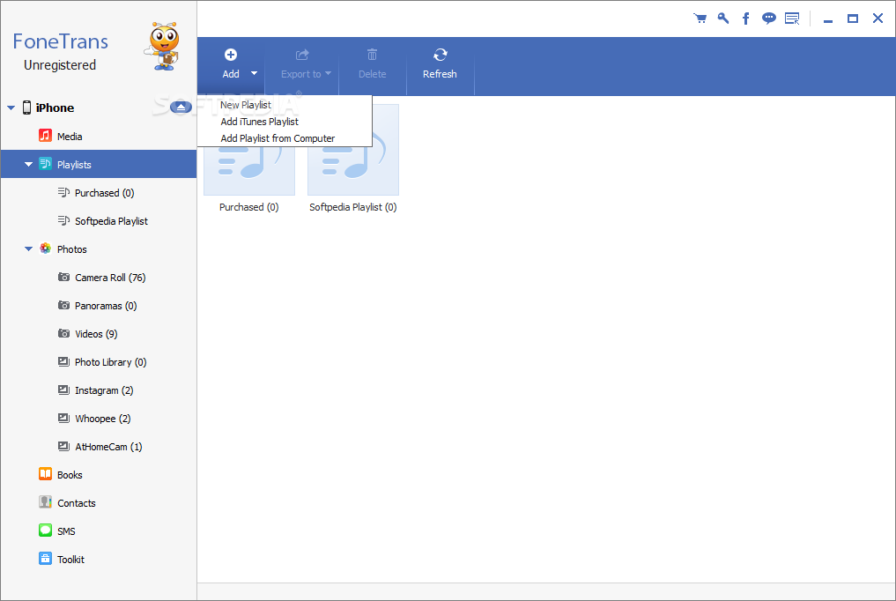This screenshot has height=601, width=896.
Task: Click the Unregistered status text
Action: (x=60, y=65)
